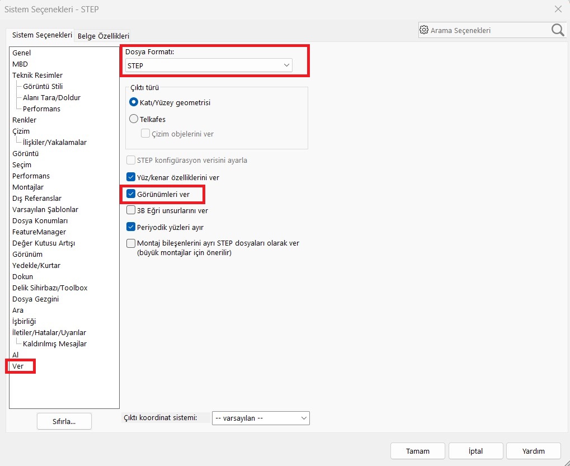Select Teknik Resimler category
This screenshot has width=570, height=466.
pos(37,76)
